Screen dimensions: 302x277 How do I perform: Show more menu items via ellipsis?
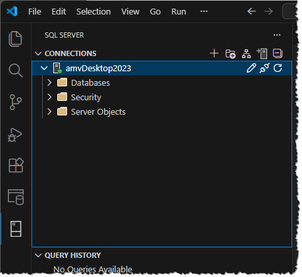click(204, 11)
